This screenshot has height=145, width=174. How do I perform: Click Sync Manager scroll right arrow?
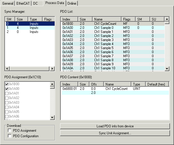click(x=52, y=69)
